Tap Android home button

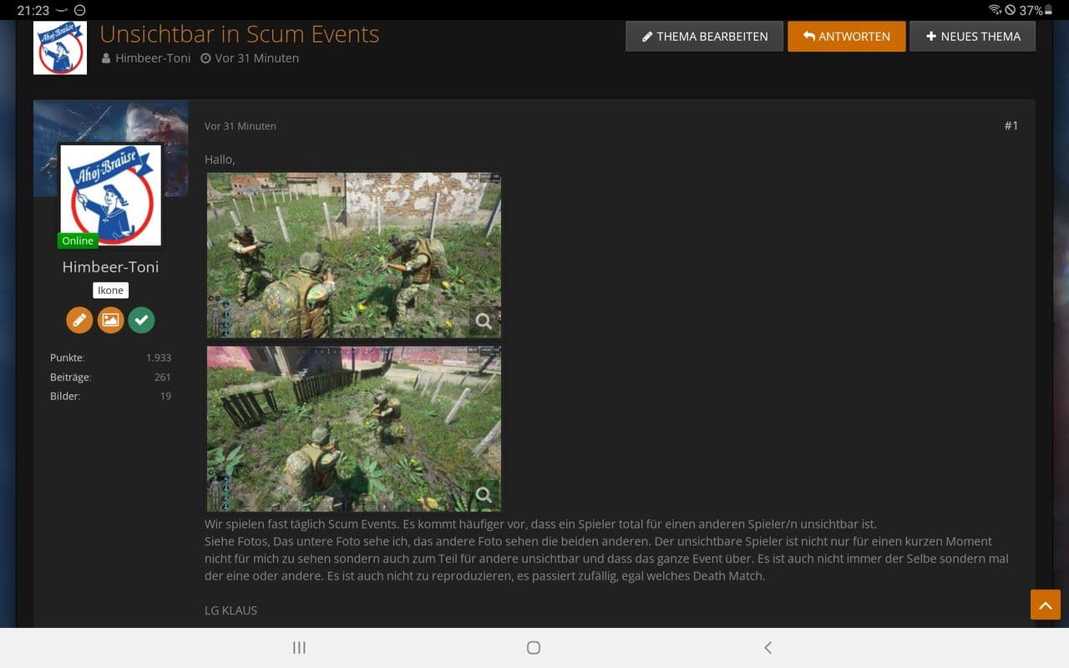pos(534,647)
